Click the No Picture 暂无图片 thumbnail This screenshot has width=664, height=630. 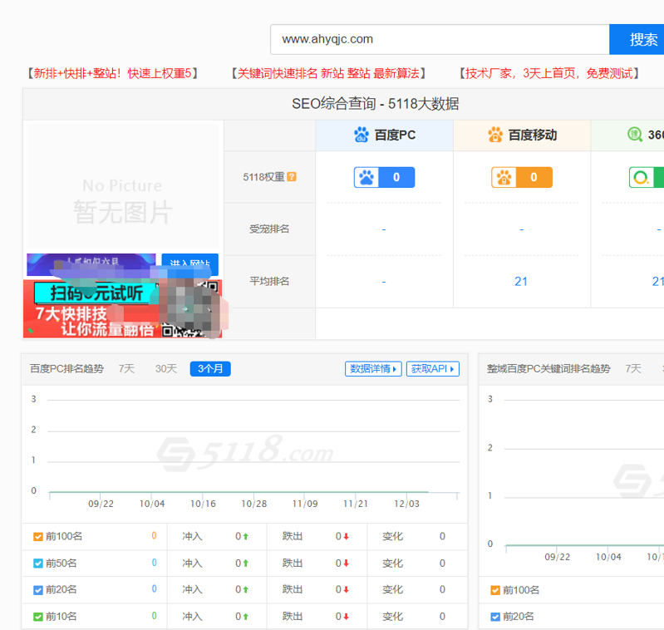pyautogui.click(x=122, y=186)
